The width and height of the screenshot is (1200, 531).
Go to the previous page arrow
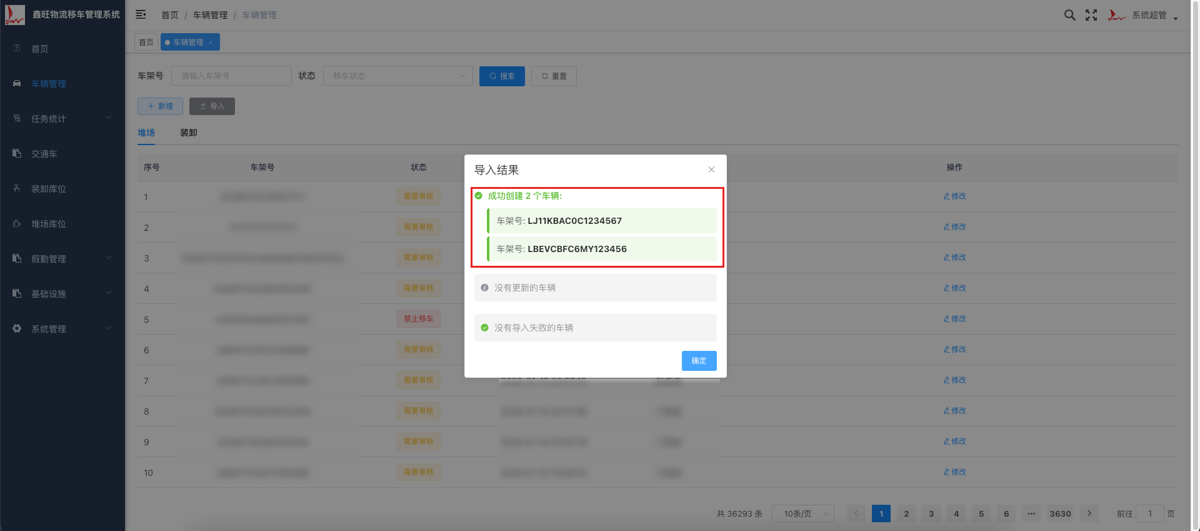(856, 513)
